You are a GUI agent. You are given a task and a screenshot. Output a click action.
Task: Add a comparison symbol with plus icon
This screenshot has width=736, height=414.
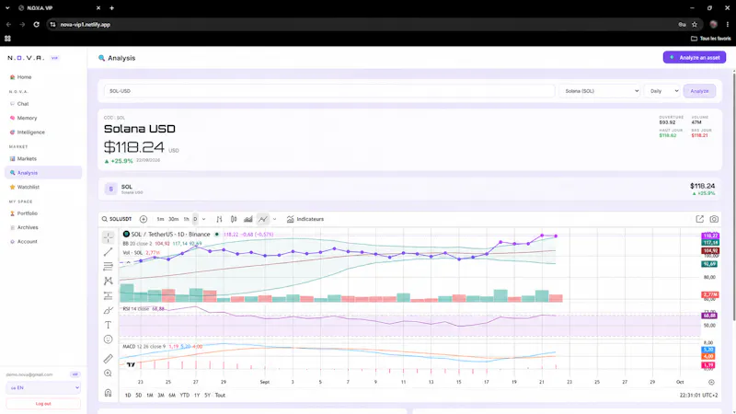[x=144, y=219]
